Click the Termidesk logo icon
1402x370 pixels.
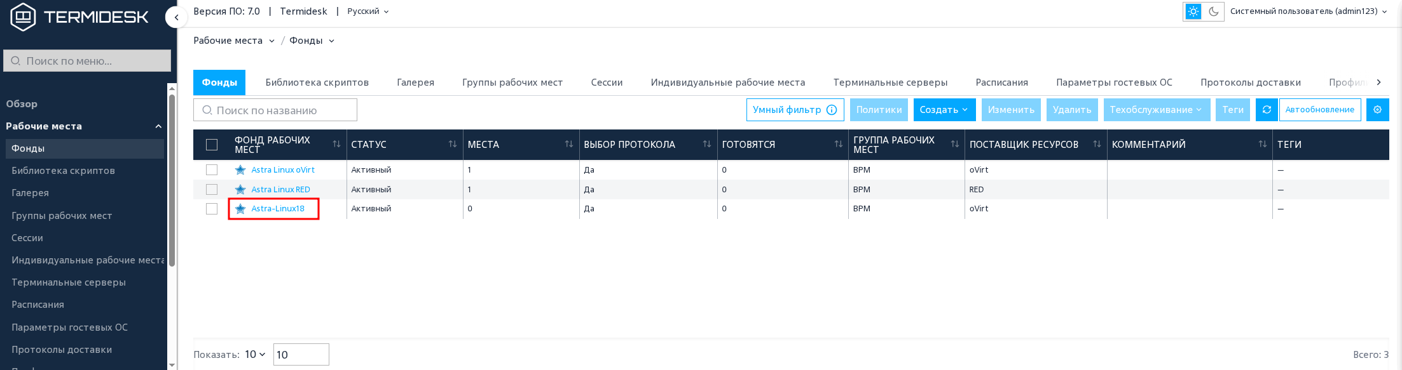24,17
